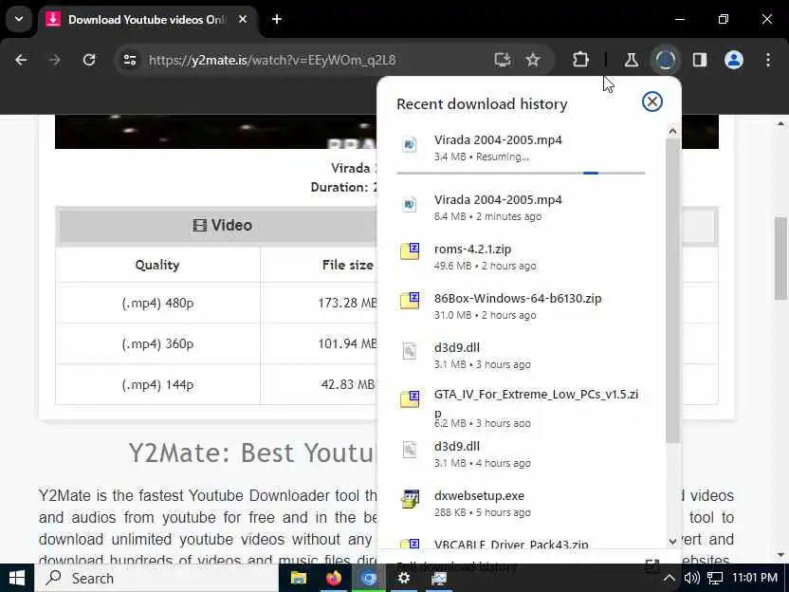Select the Video tab on y2mate
Viewport: 789px width, 592px height.
point(223,225)
